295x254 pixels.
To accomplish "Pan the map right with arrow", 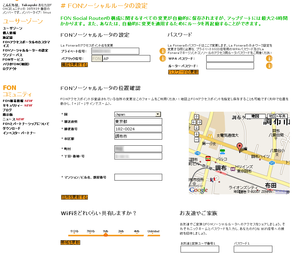I will (x=200, y=122).
